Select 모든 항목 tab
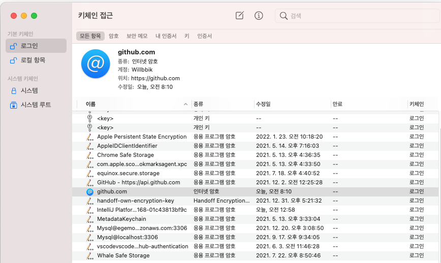441x263 pixels. pyautogui.click(x=90, y=36)
